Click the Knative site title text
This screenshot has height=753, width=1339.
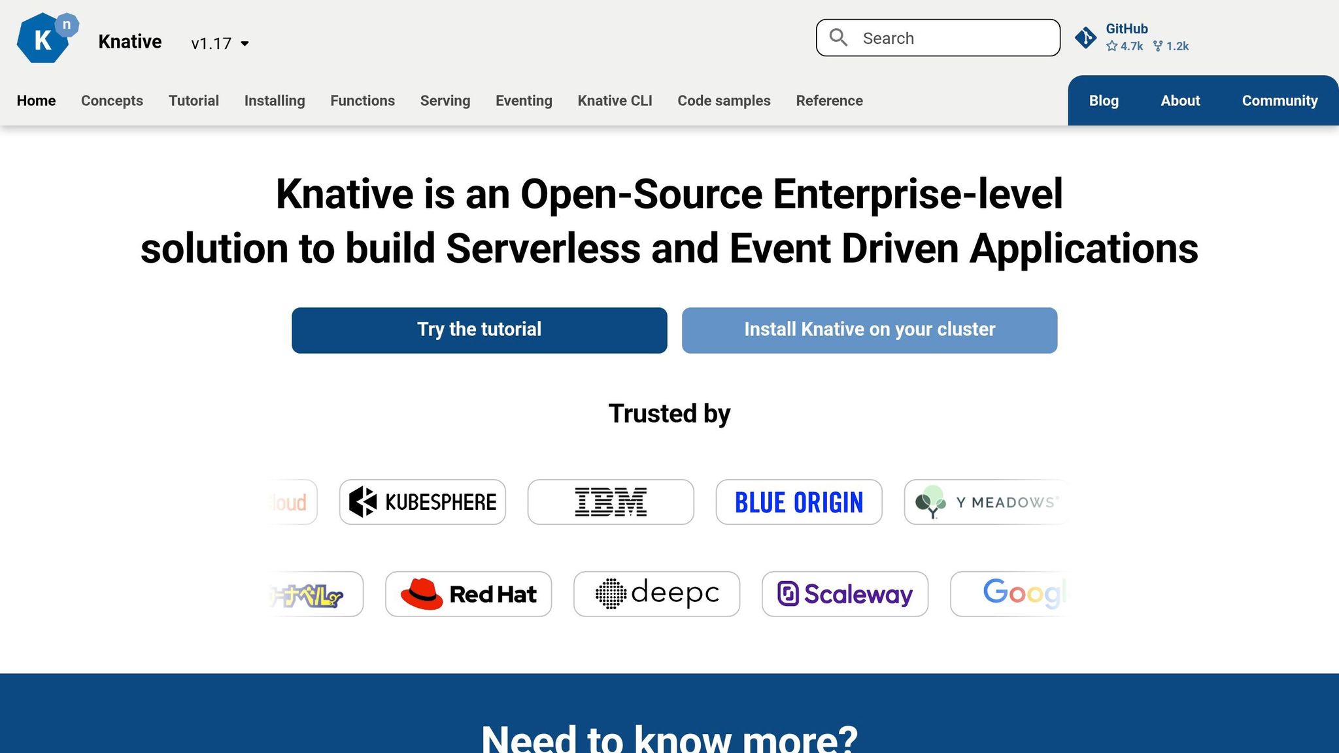[130, 41]
